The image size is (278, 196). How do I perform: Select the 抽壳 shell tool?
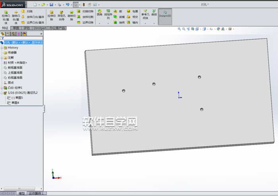click(119, 22)
